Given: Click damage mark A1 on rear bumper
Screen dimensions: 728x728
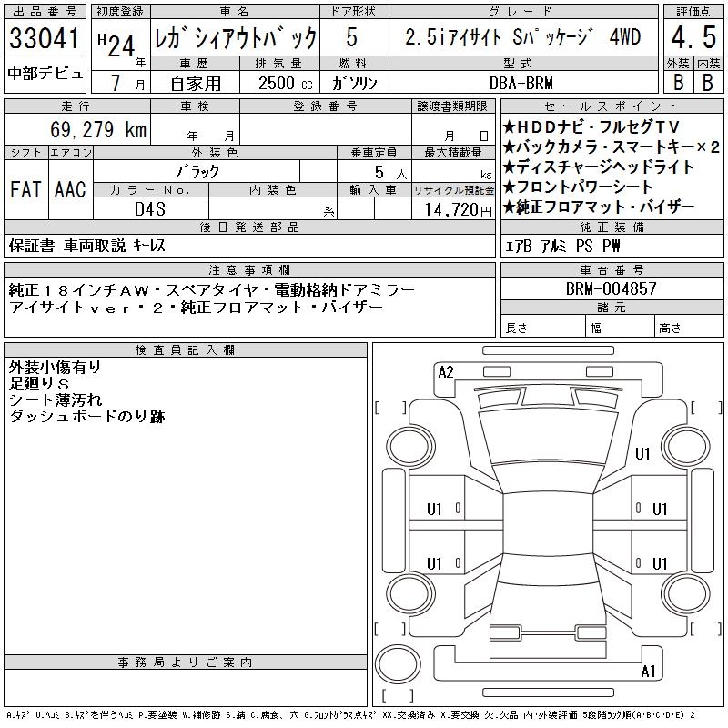Looking at the screenshot, I should 648,671.
